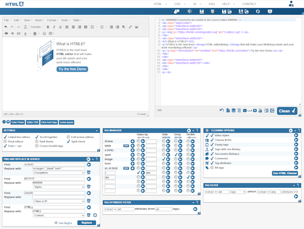Open the Formats dropdown in editor toolbar
Image resolution: width=304 pixels, height=229 pixels.
36,27
